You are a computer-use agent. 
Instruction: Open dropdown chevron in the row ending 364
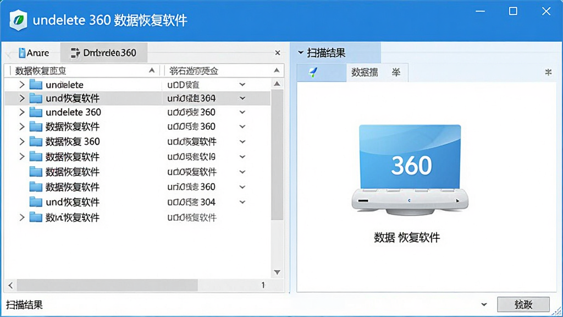coord(242,98)
